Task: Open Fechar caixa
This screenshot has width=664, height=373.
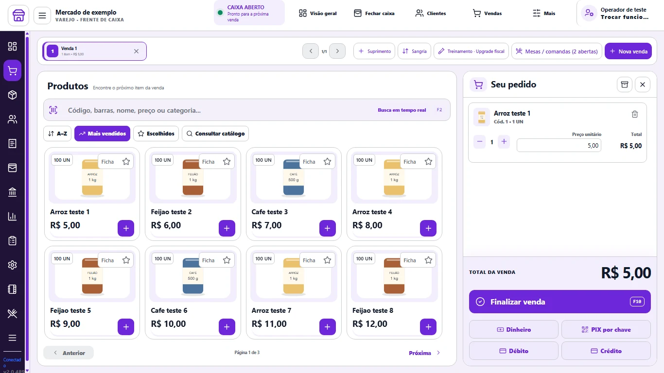Action: [x=374, y=13]
